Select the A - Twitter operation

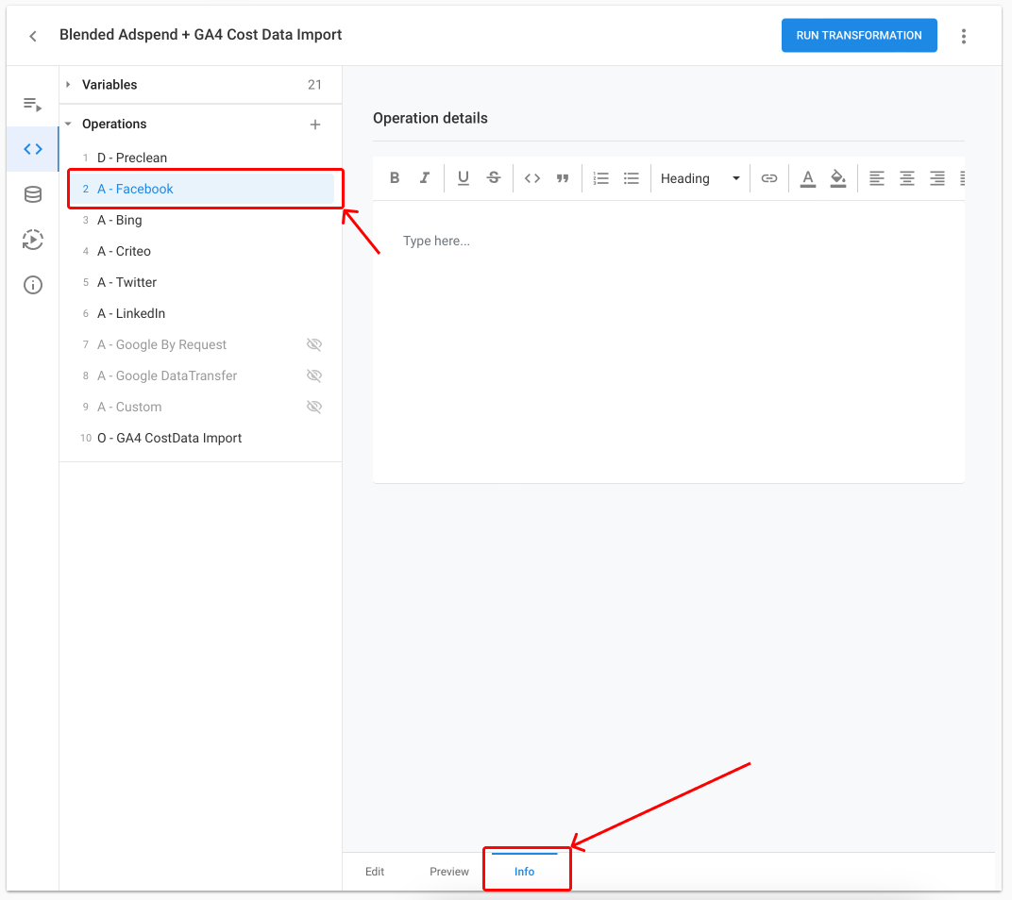pos(201,283)
